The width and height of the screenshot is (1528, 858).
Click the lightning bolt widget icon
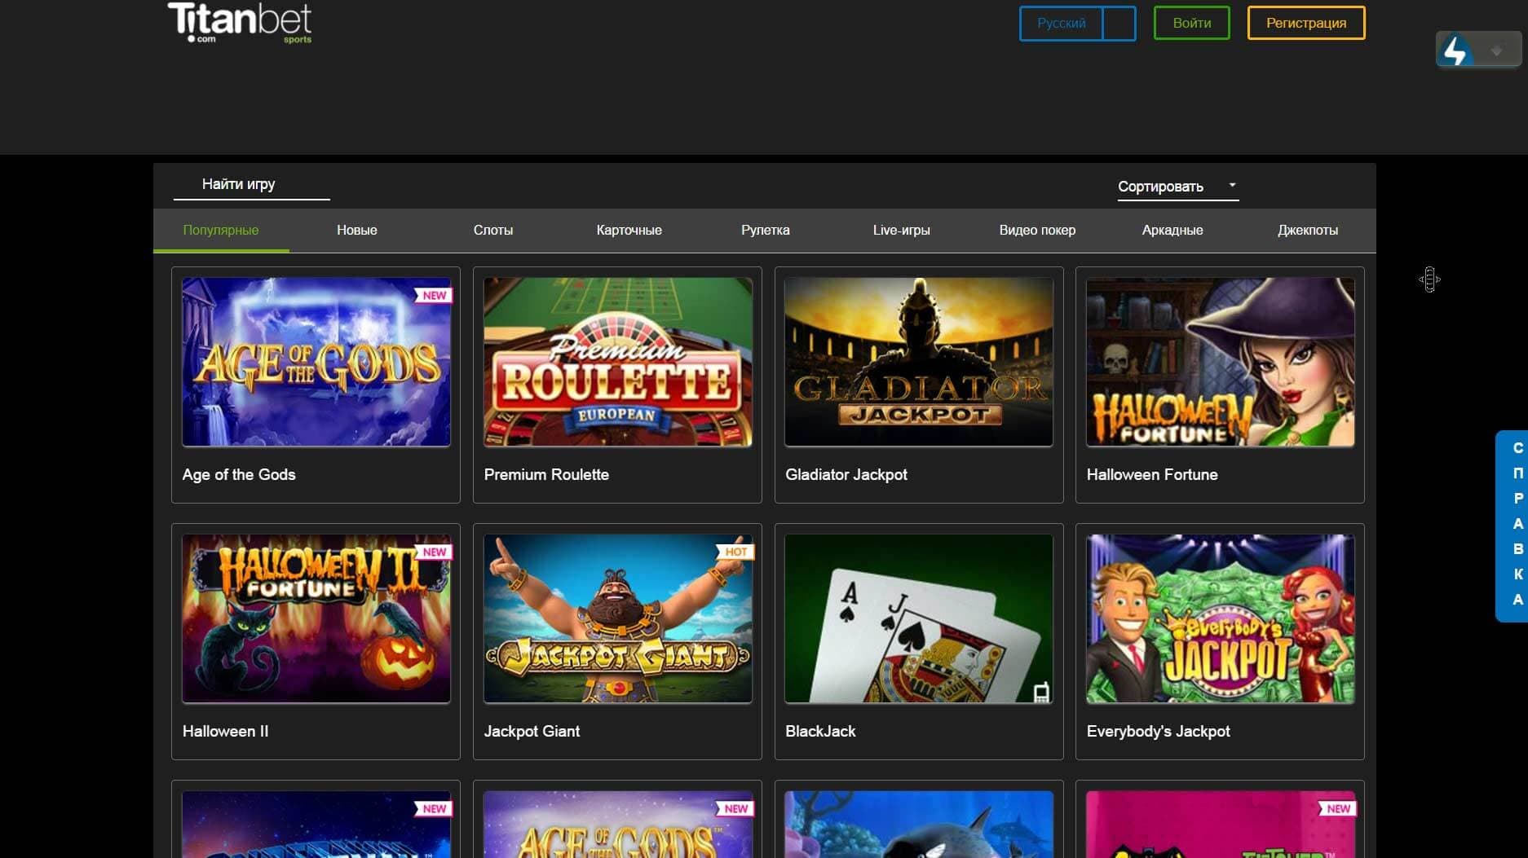coord(1455,51)
